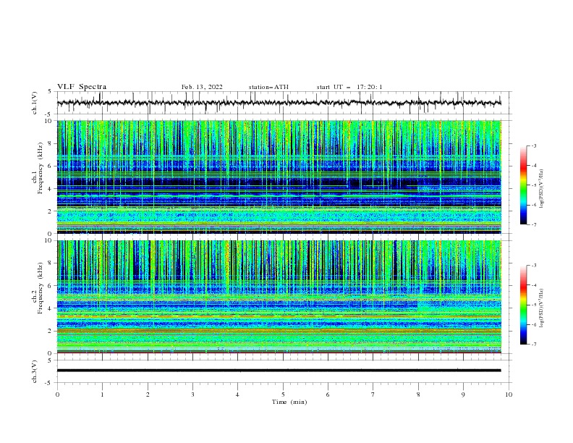Click inside the ch.1 spectrogram panel
The height and width of the screenshot is (443, 573).
point(279,177)
